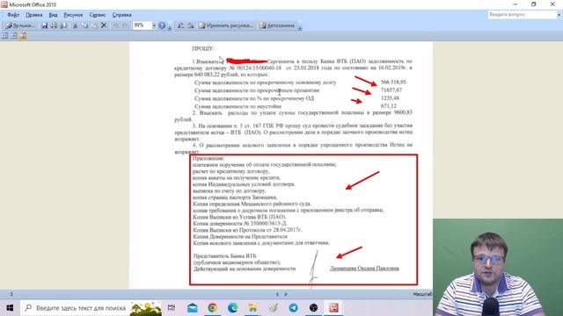The image size is (563, 316).
Task: Open Telegram from the taskbar
Action: click(293, 308)
